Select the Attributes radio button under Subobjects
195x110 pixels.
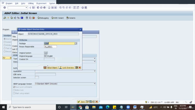5,45
